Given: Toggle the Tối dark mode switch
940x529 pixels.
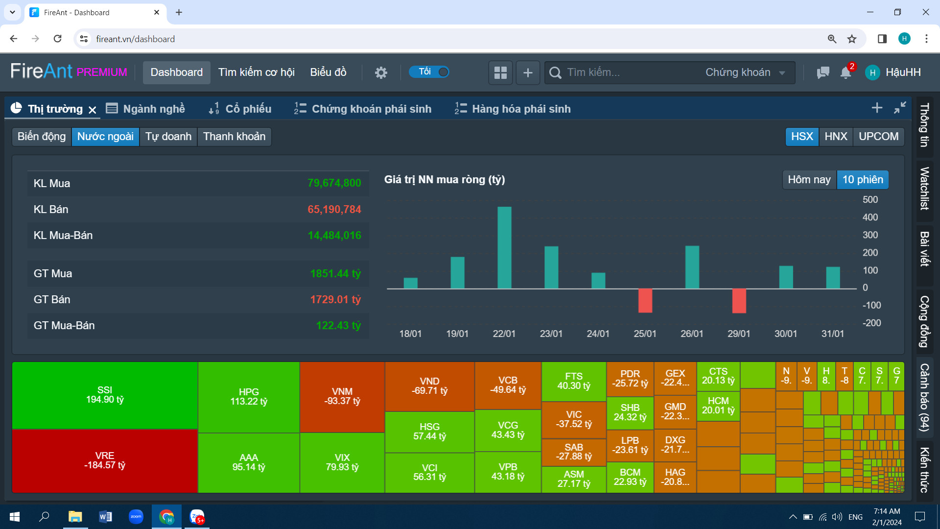Looking at the screenshot, I should [429, 72].
